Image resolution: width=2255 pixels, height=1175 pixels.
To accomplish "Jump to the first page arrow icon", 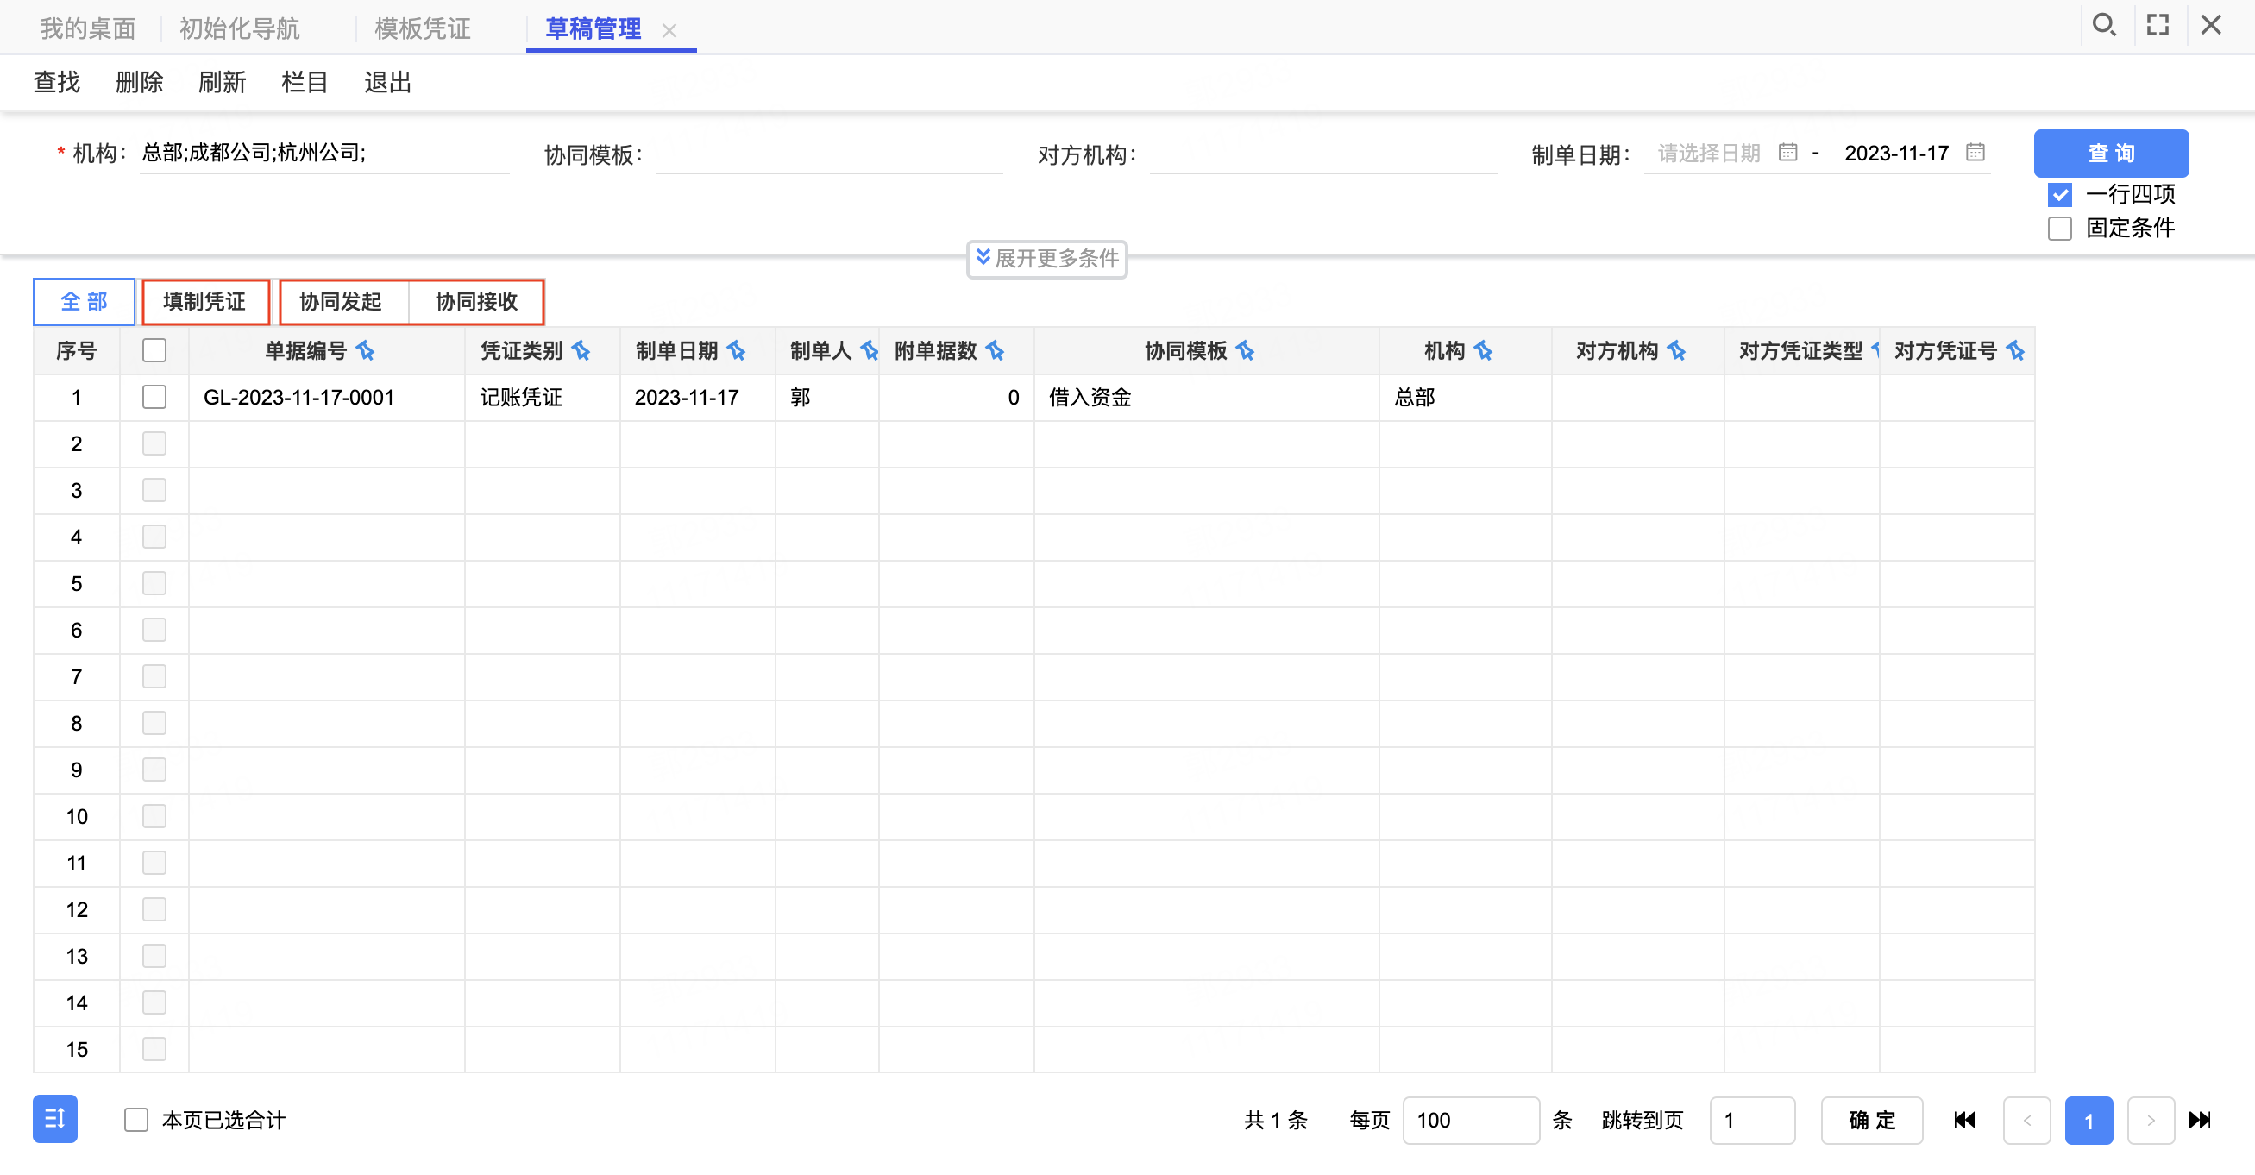I will click(1964, 1120).
